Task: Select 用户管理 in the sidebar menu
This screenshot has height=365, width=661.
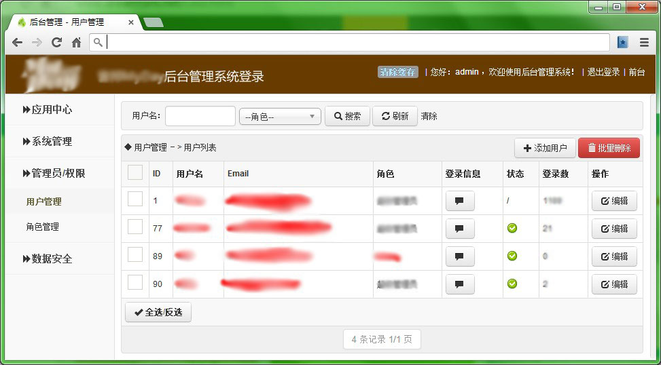Action: coord(44,201)
